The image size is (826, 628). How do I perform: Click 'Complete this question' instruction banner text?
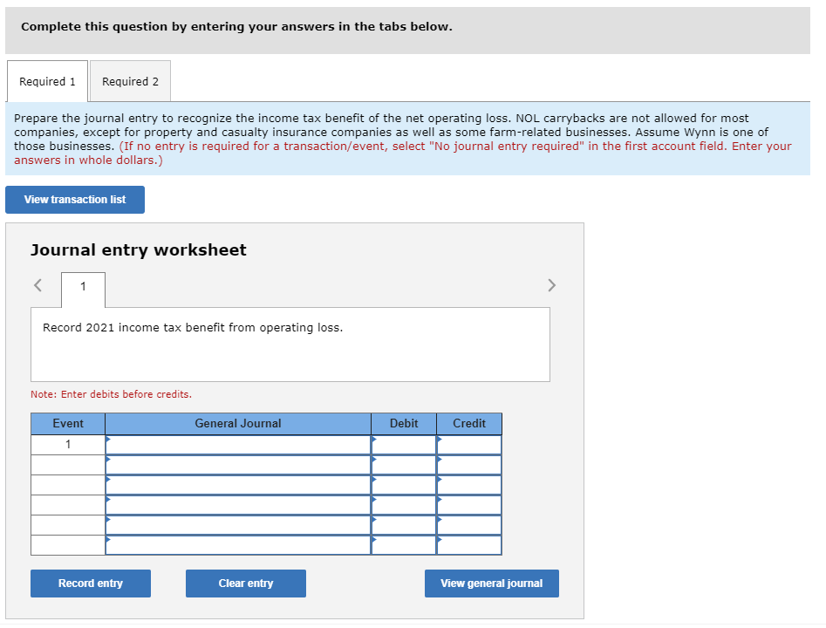(236, 27)
